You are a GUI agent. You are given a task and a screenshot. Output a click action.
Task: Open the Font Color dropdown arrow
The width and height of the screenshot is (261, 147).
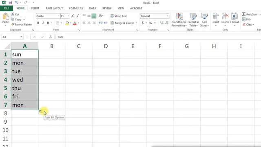click(x=78, y=23)
